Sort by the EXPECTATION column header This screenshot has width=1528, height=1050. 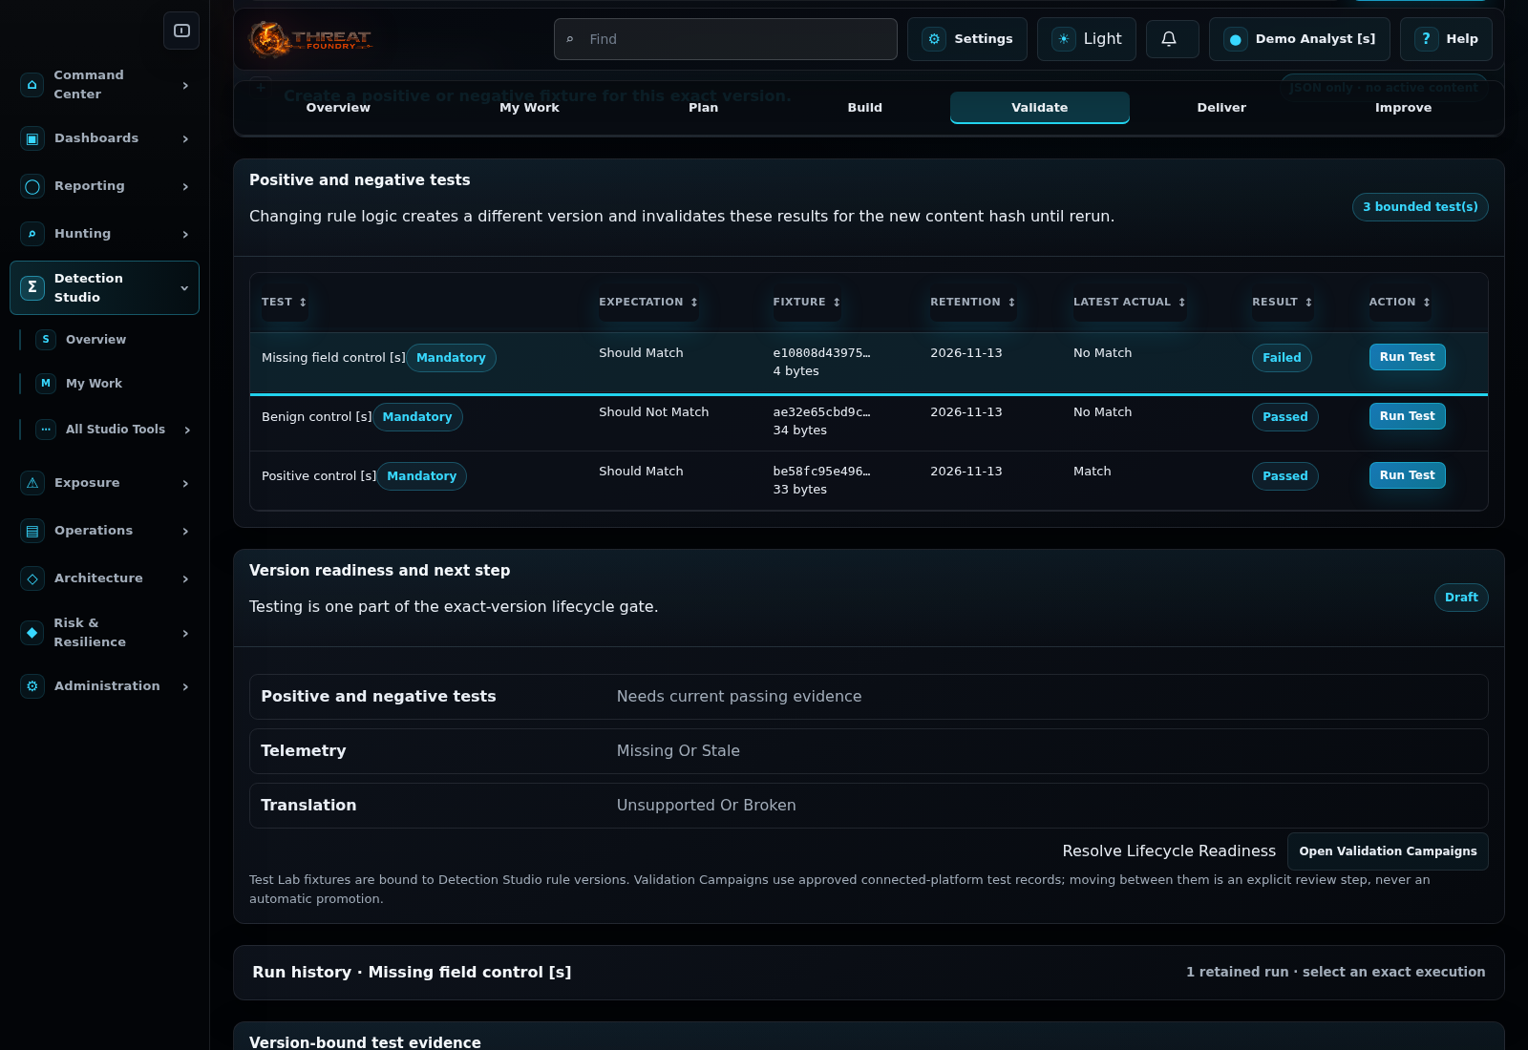point(648,303)
